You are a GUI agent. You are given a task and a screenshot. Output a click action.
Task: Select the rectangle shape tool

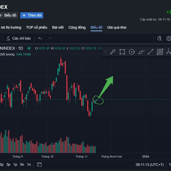coord(122,52)
